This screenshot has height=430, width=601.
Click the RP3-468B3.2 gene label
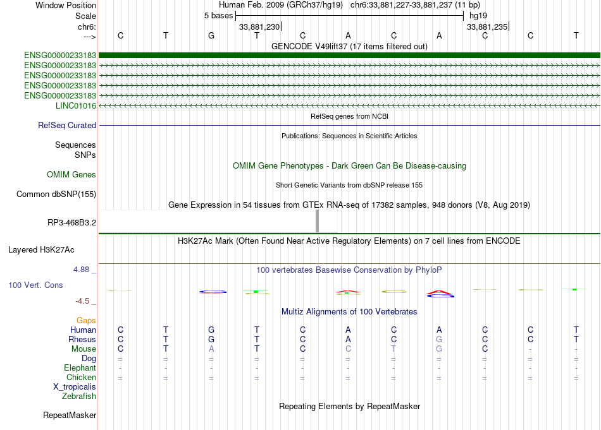(71, 222)
